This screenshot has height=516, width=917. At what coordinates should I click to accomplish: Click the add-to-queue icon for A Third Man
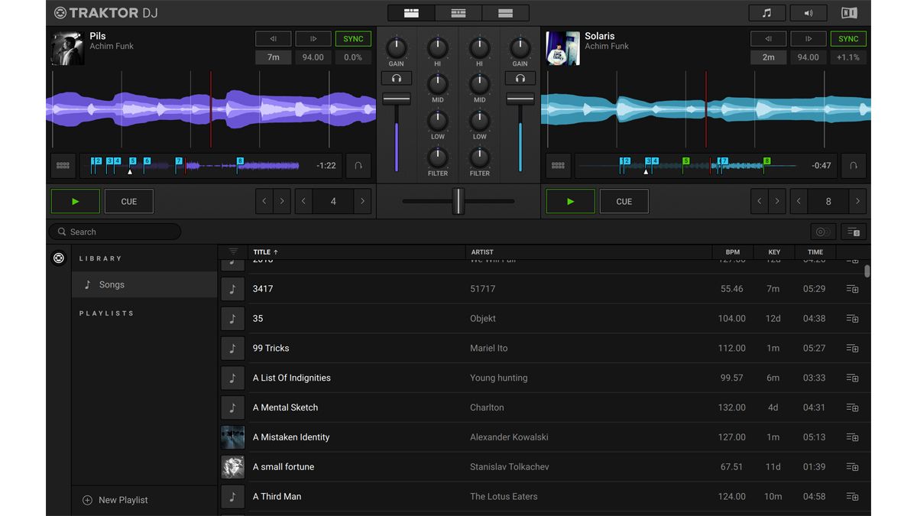coord(853,496)
